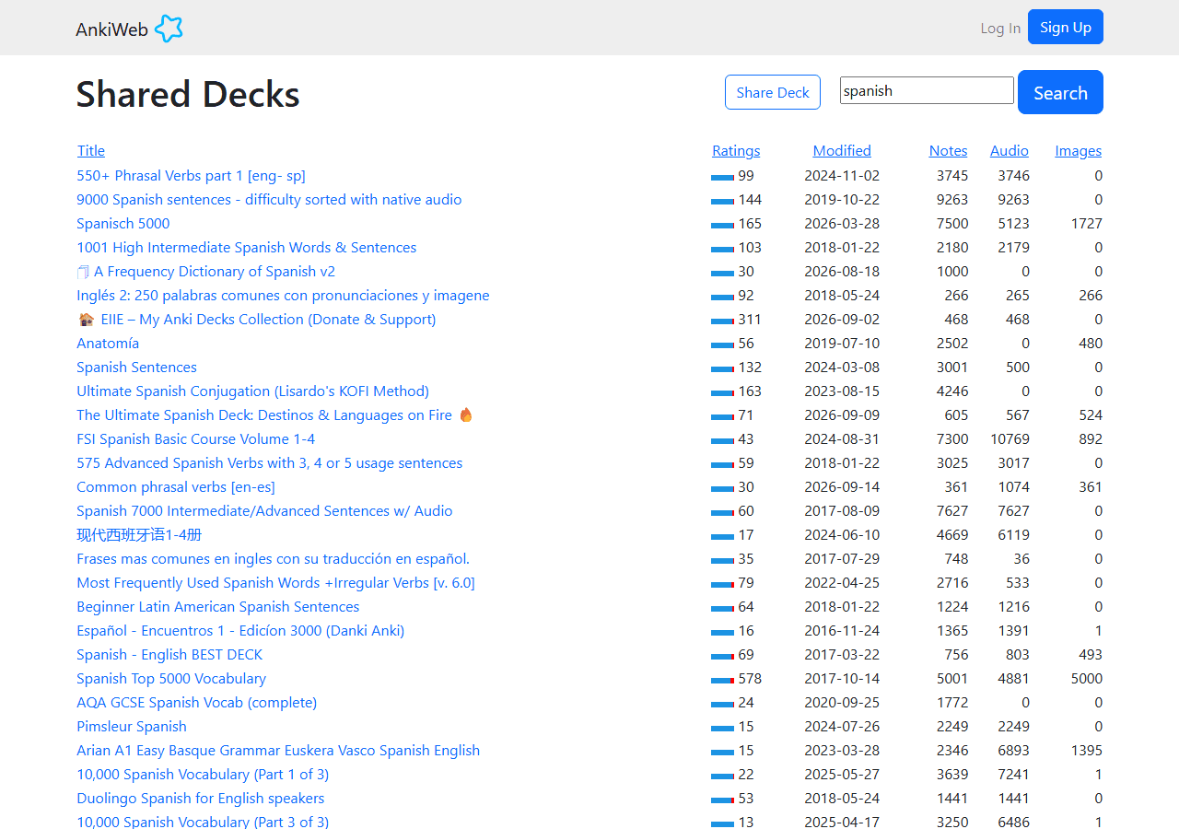Click the blue Search button

point(1060,92)
